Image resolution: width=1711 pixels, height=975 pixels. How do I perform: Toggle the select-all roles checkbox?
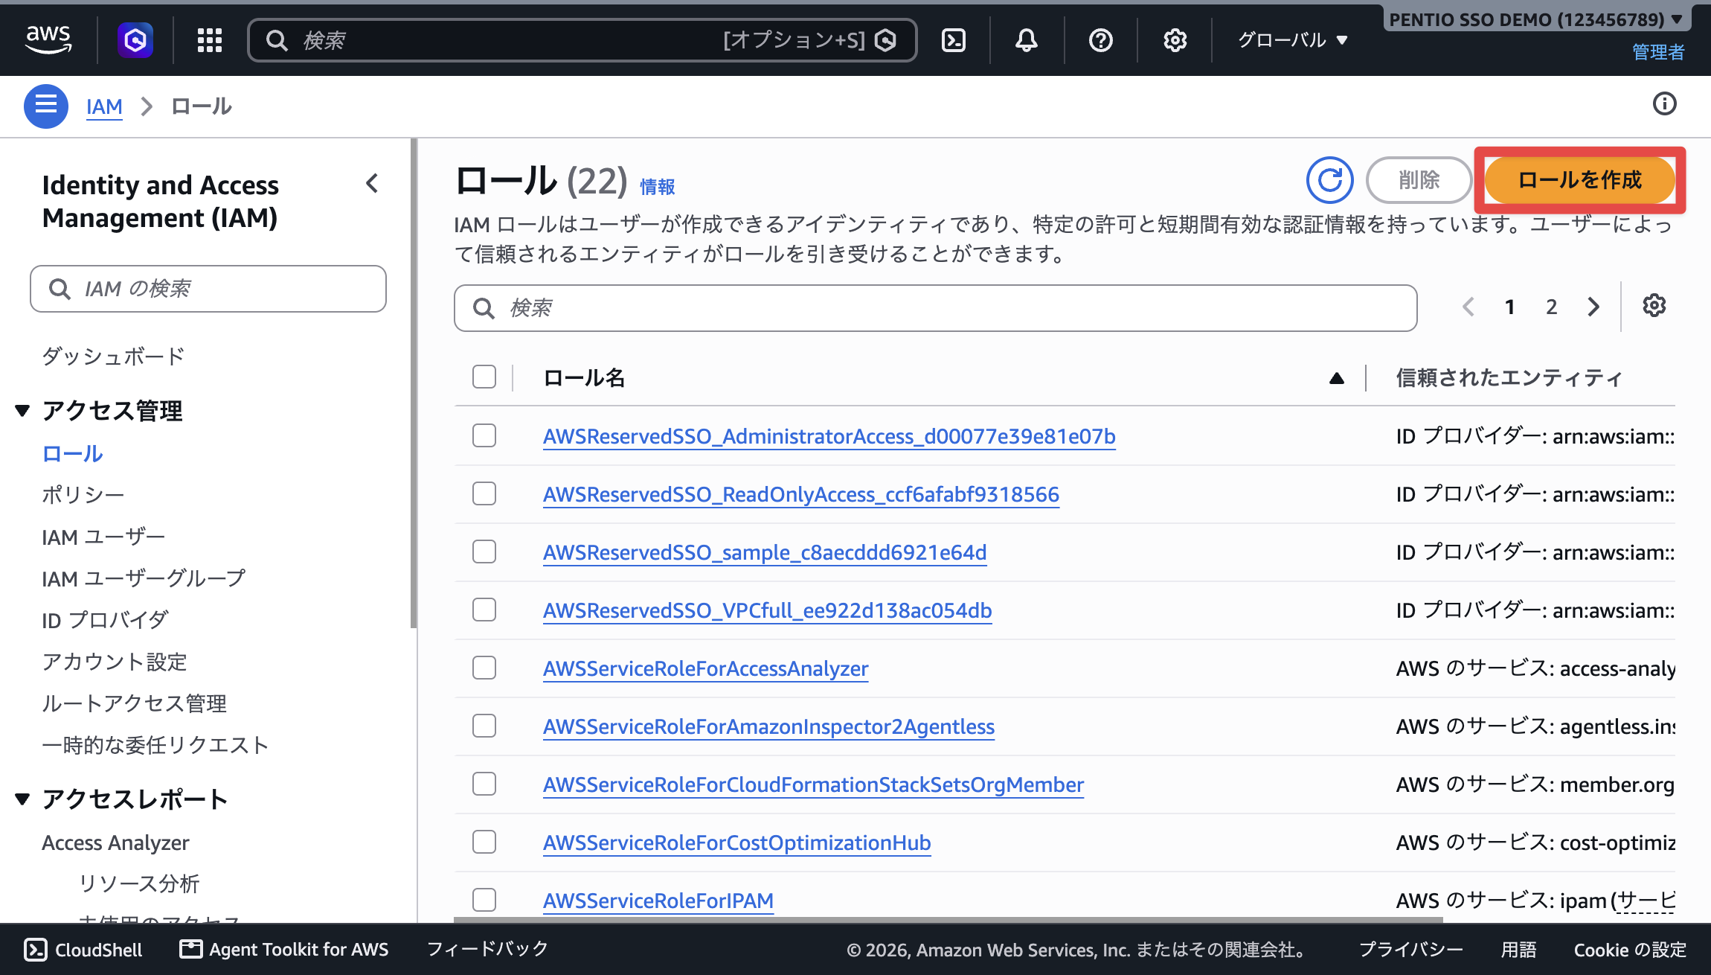tap(484, 377)
